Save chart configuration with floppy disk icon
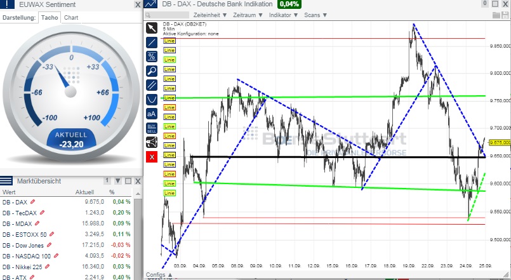This screenshot has width=511, height=280. tap(505, 15)
